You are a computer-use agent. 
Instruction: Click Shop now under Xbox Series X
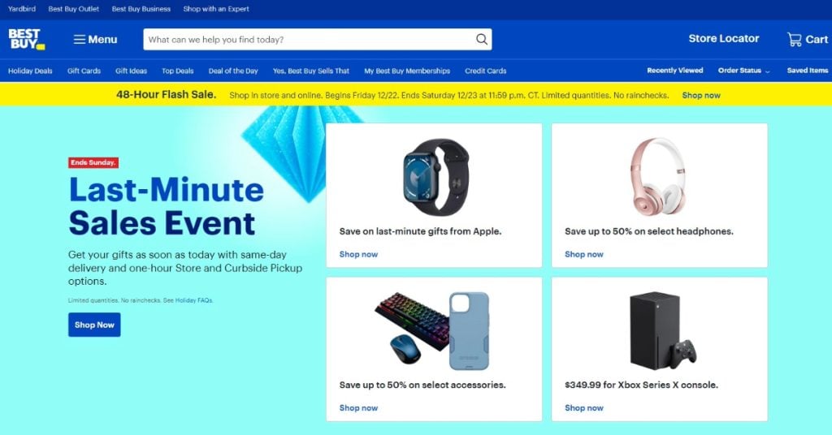coord(583,408)
